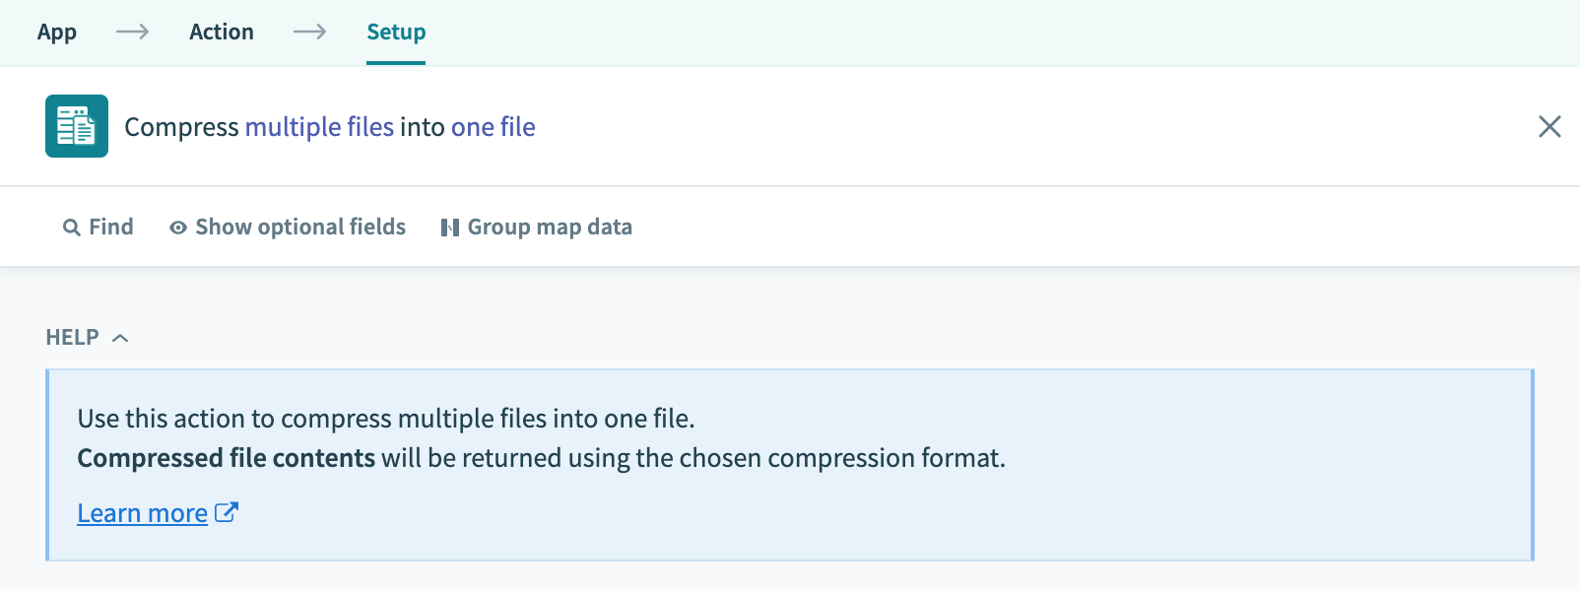The image size is (1580, 591).
Task: Click the eye icon for optional fields
Action: point(177,227)
